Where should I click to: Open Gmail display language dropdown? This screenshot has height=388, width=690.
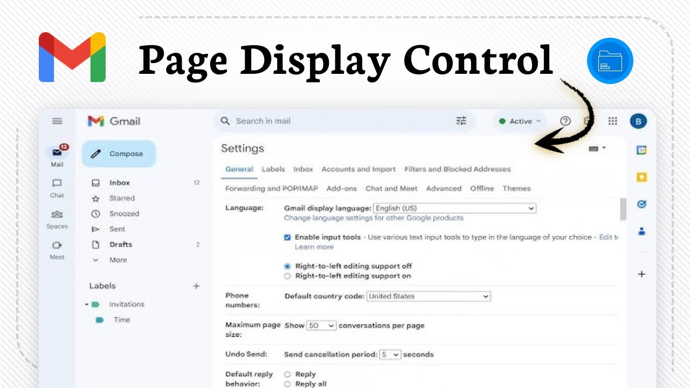point(454,208)
